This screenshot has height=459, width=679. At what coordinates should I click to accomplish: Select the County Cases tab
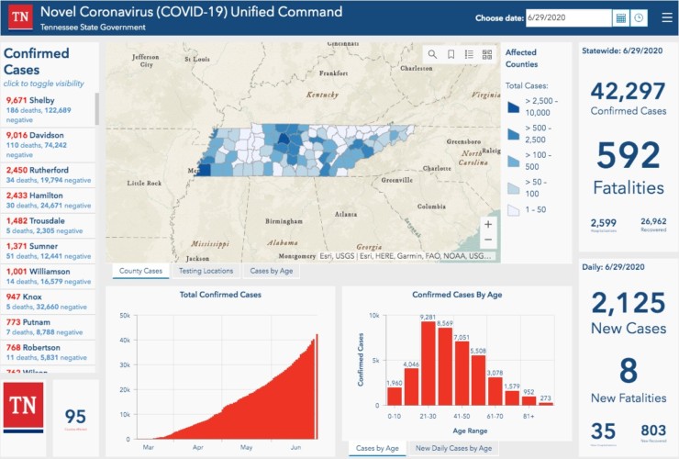coord(141,271)
